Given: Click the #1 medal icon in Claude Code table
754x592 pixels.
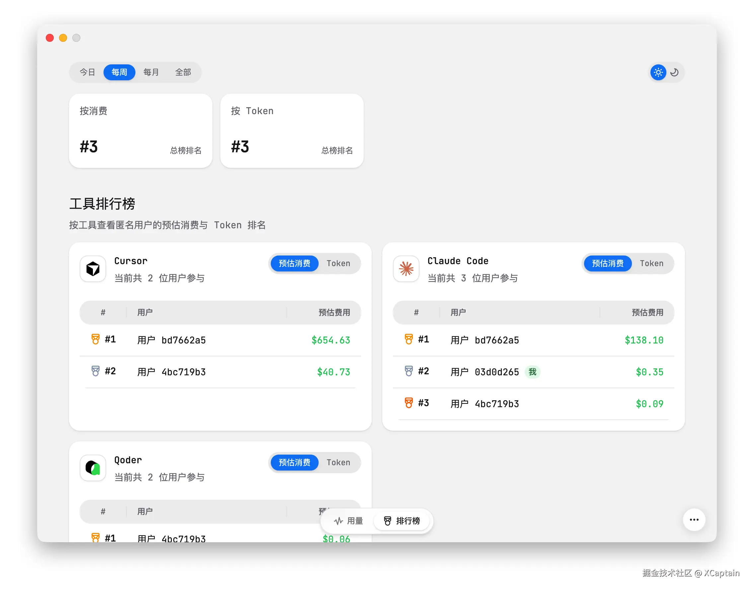Looking at the screenshot, I should point(409,339).
